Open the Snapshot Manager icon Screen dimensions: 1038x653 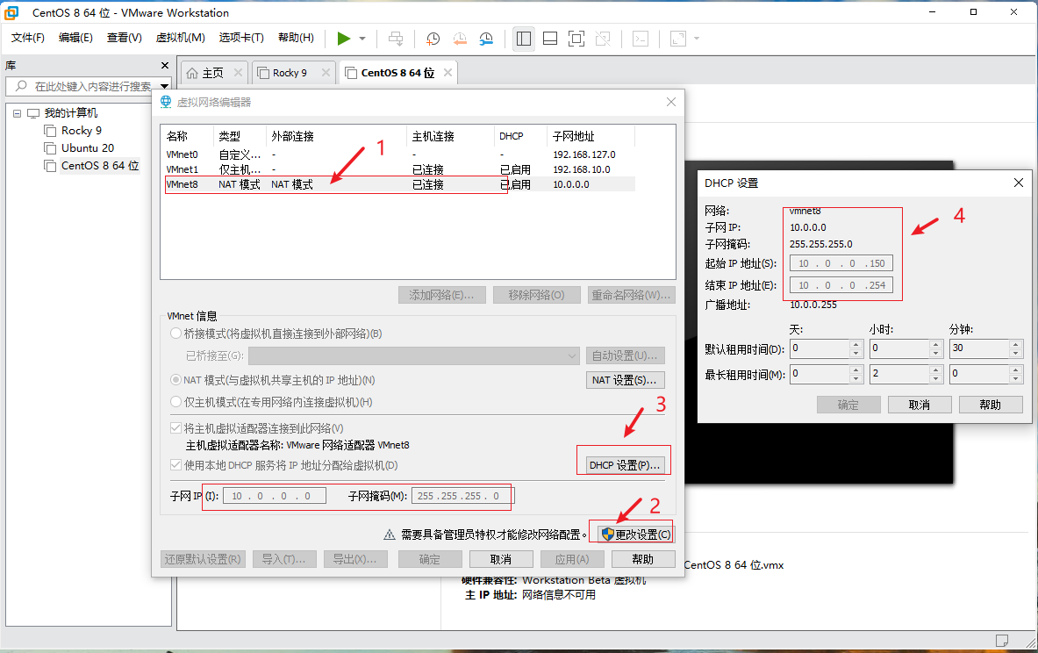(486, 39)
